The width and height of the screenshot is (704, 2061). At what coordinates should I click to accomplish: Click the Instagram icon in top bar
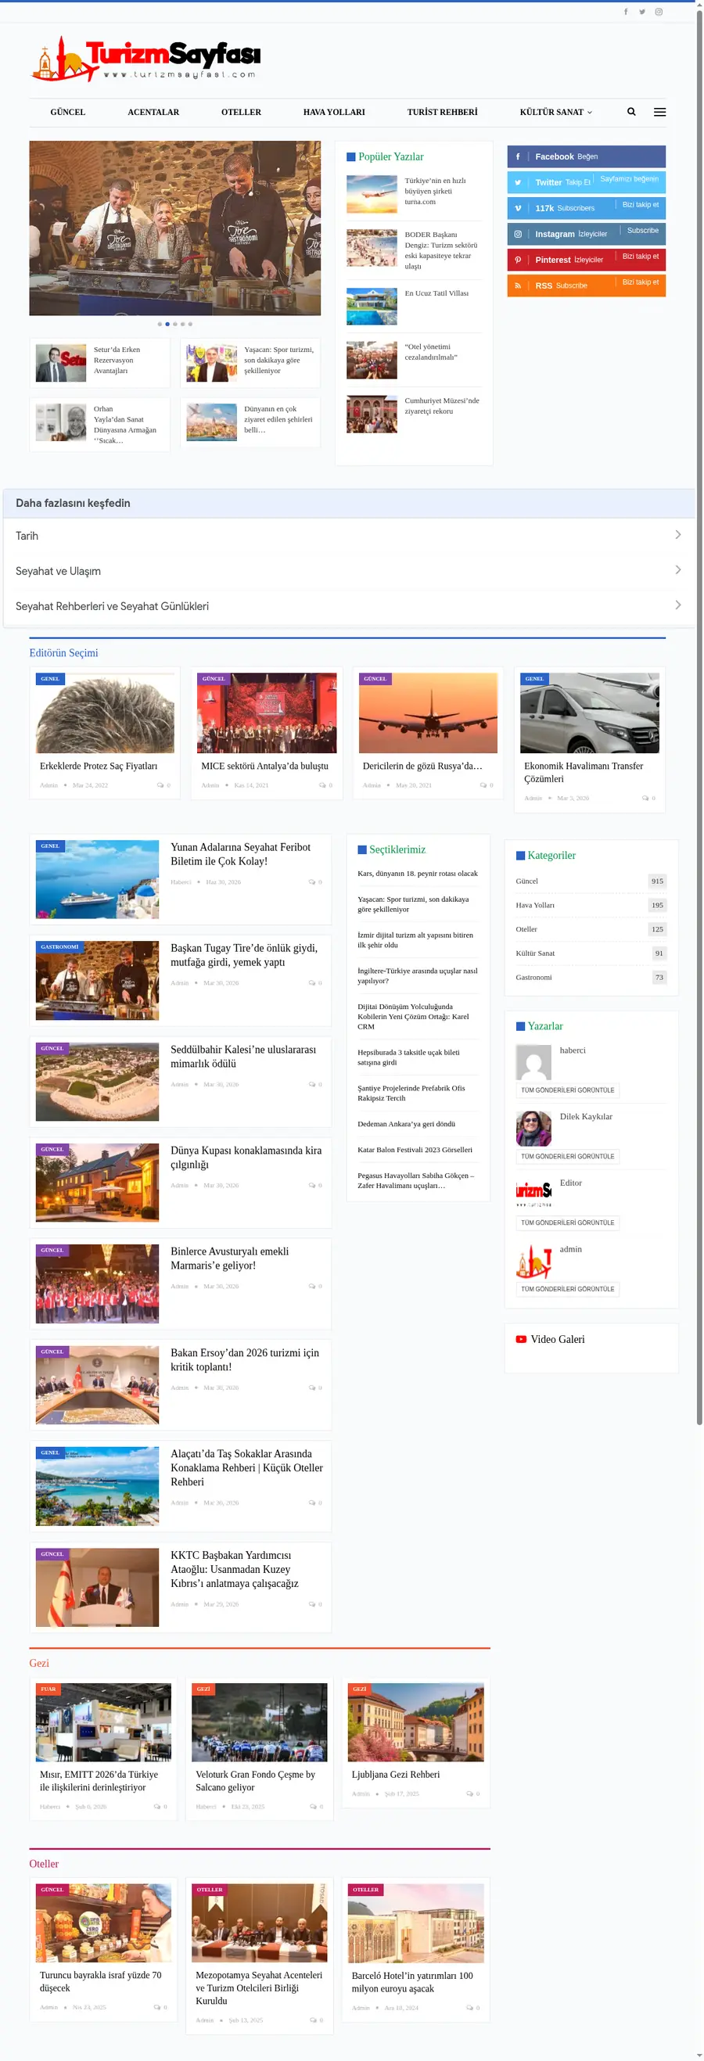[x=659, y=12]
